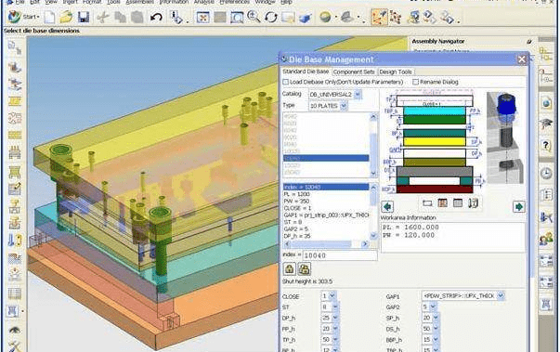Expand the CLOSE value dropdown
This screenshot has height=352, width=560.
tap(332, 296)
